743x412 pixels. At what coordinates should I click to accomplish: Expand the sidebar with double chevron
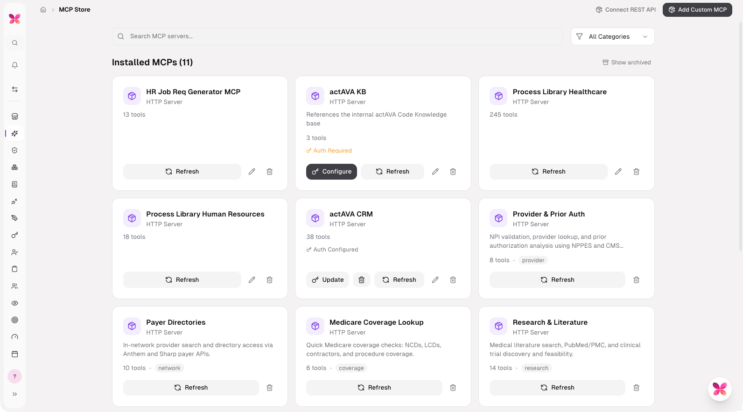(15, 394)
